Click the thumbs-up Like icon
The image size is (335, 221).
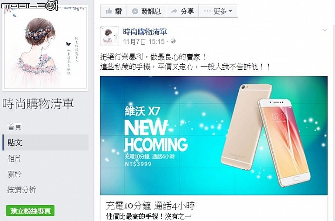109,11
